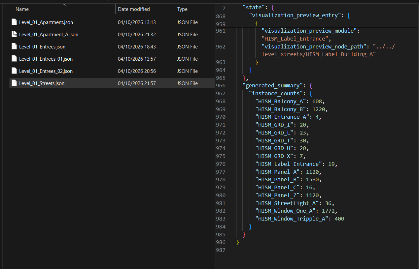
Task: Click the file icon of Level_01_Entrees_01.json
Action: [14, 59]
